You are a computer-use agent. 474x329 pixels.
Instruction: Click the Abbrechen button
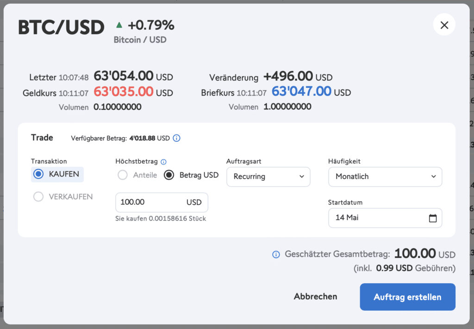tap(315, 297)
